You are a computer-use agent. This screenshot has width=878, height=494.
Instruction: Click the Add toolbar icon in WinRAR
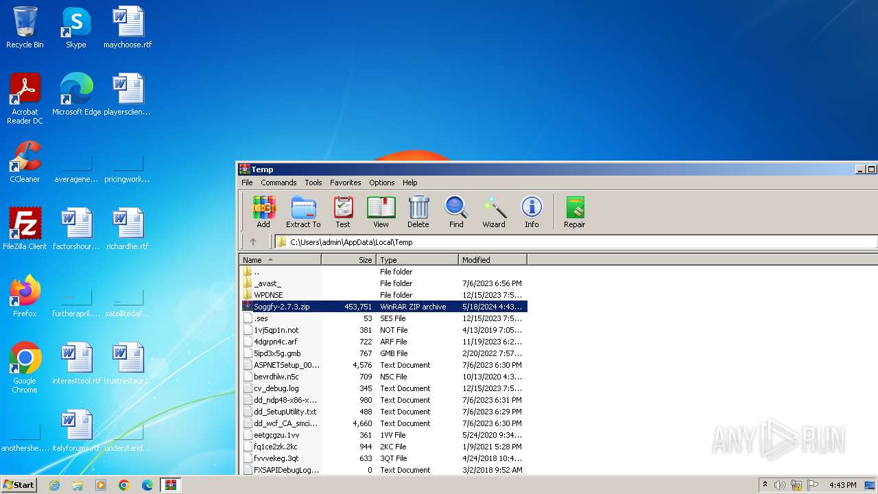pyautogui.click(x=263, y=212)
